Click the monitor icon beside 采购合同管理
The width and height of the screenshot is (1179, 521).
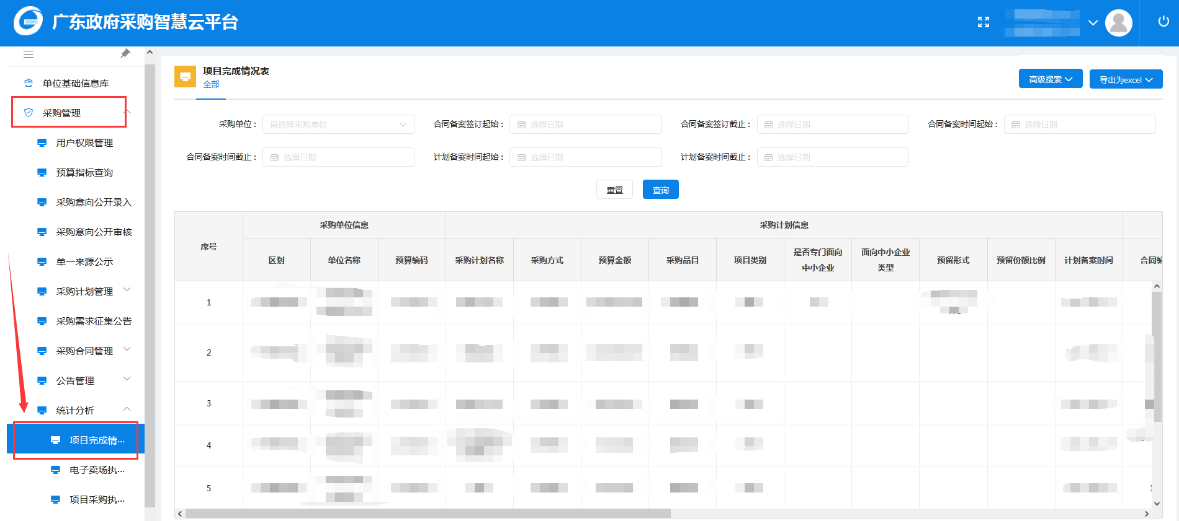(42, 351)
